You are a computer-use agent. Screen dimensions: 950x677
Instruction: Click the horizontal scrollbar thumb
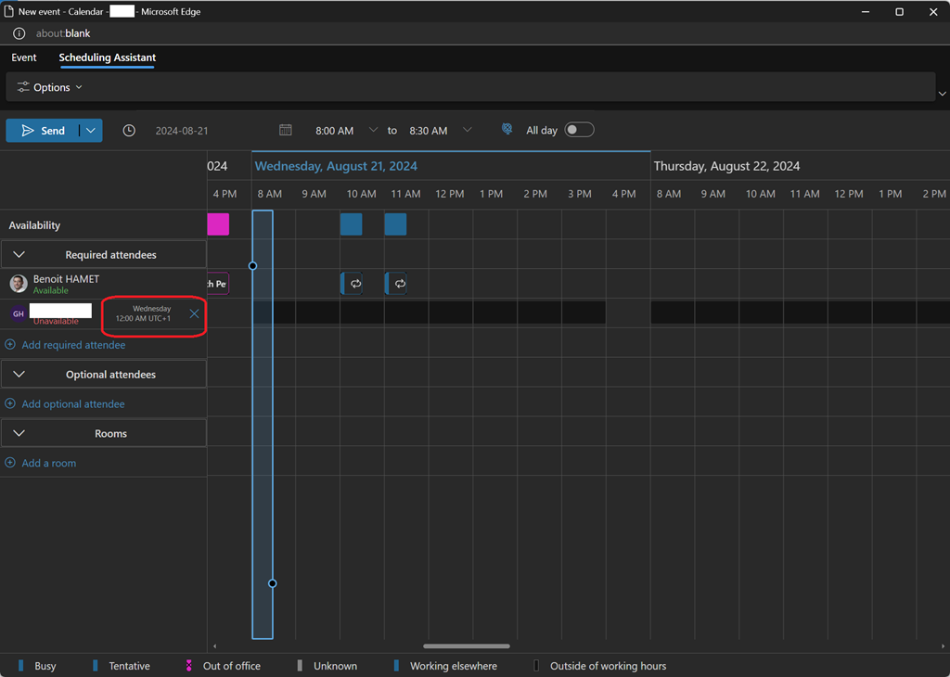(x=466, y=646)
